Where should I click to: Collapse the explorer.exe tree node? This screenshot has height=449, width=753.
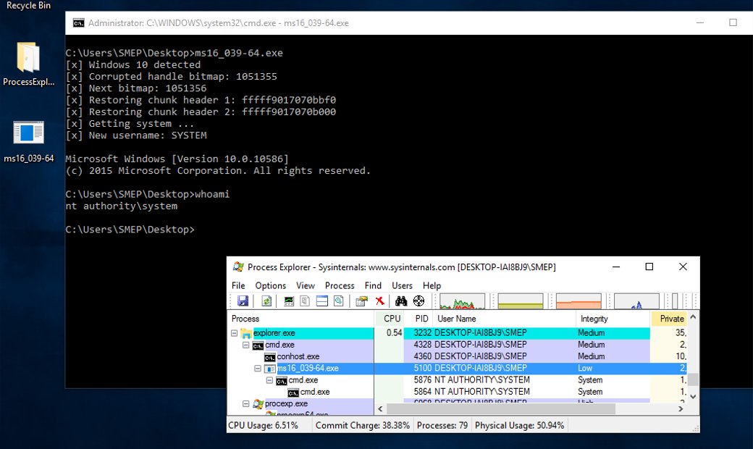235,333
